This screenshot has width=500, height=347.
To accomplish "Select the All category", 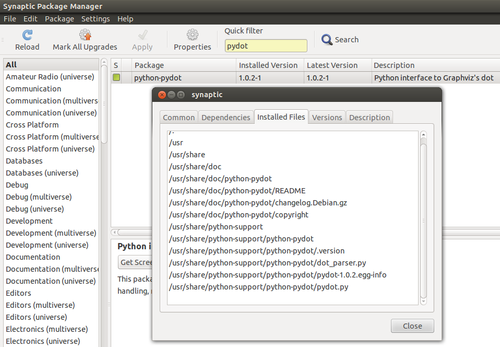I will pyautogui.click(x=51, y=64).
